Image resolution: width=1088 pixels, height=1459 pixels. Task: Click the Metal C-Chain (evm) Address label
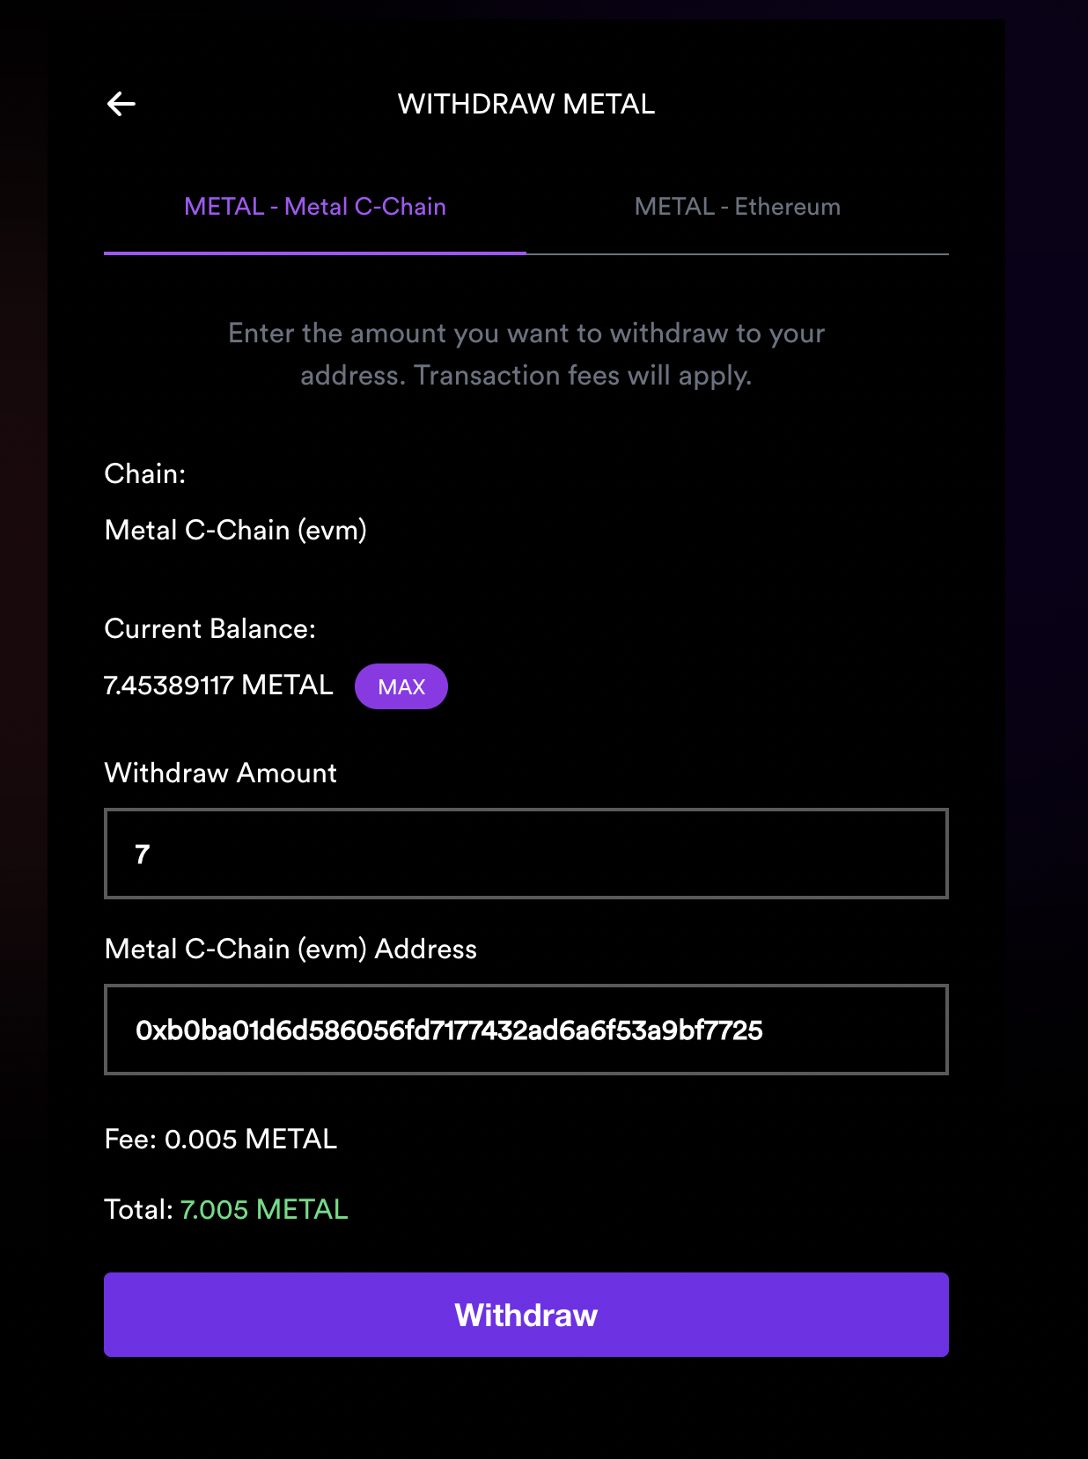290,949
